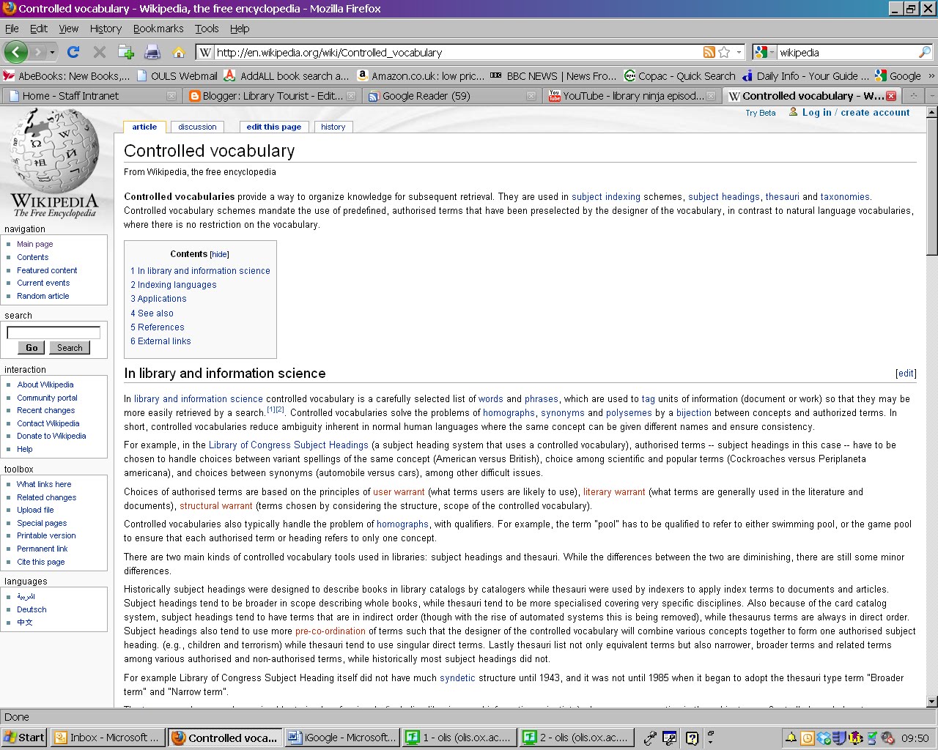Click inside the browser search box containing wikipedia
The width and height of the screenshot is (938, 750).
pos(846,52)
